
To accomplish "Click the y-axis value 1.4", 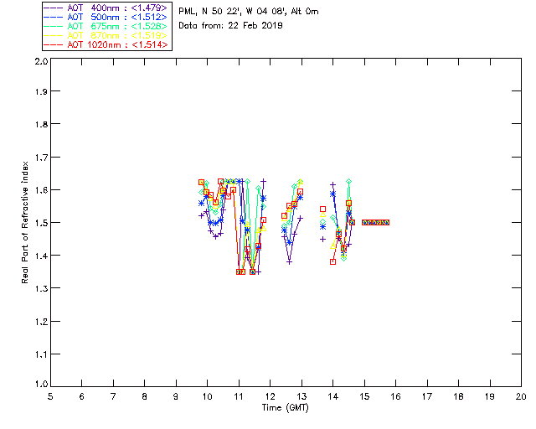I will (x=41, y=256).
